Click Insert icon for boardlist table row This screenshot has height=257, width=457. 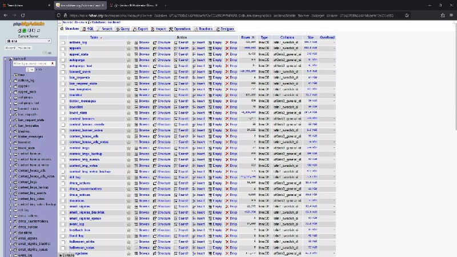point(200,107)
